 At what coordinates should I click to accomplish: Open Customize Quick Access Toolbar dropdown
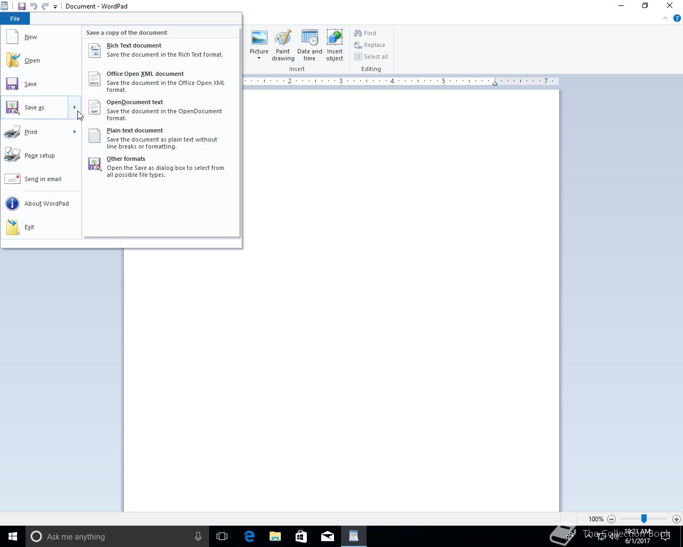tap(55, 7)
